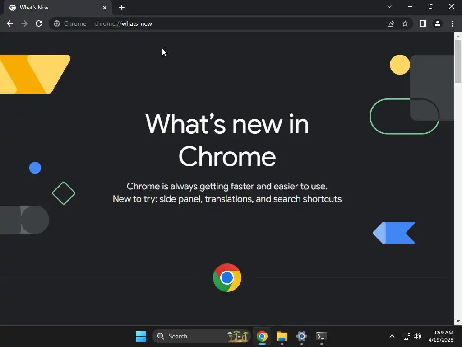Open the Settings gear app in taskbar
The height and width of the screenshot is (347, 462).
tap(302, 336)
